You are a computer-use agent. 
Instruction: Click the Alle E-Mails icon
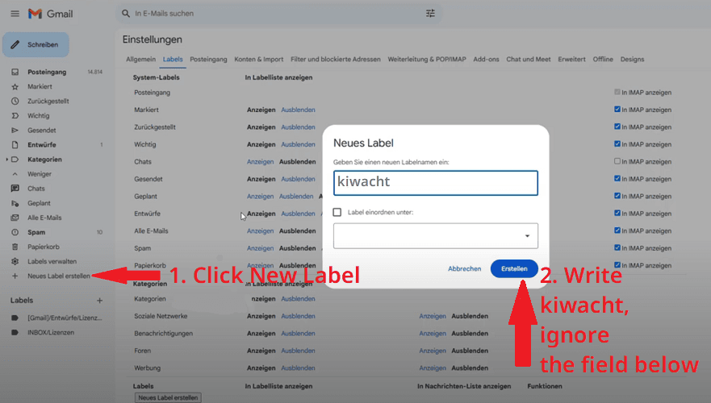pyautogui.click(x=15, y=218)
